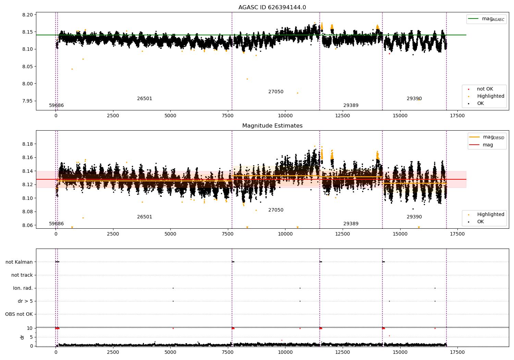Click the "Magnitude Estimates" plot title

coord(272,126)
